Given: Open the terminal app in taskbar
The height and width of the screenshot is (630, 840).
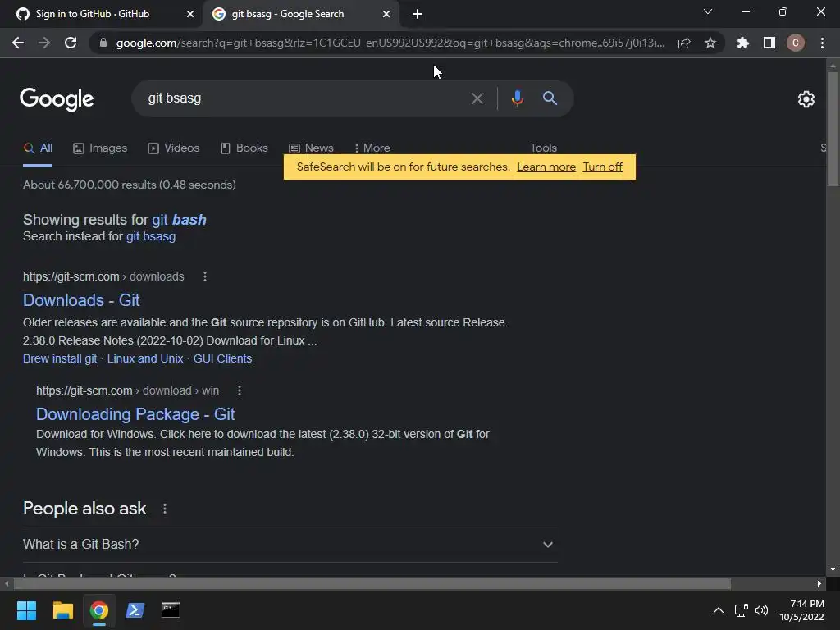Looking at the screenshot, I should tap(171, 610).
